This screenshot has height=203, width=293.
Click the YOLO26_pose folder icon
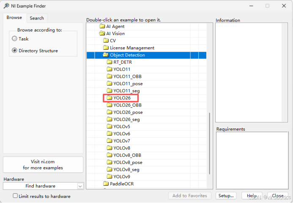click(x=110, y=112)
